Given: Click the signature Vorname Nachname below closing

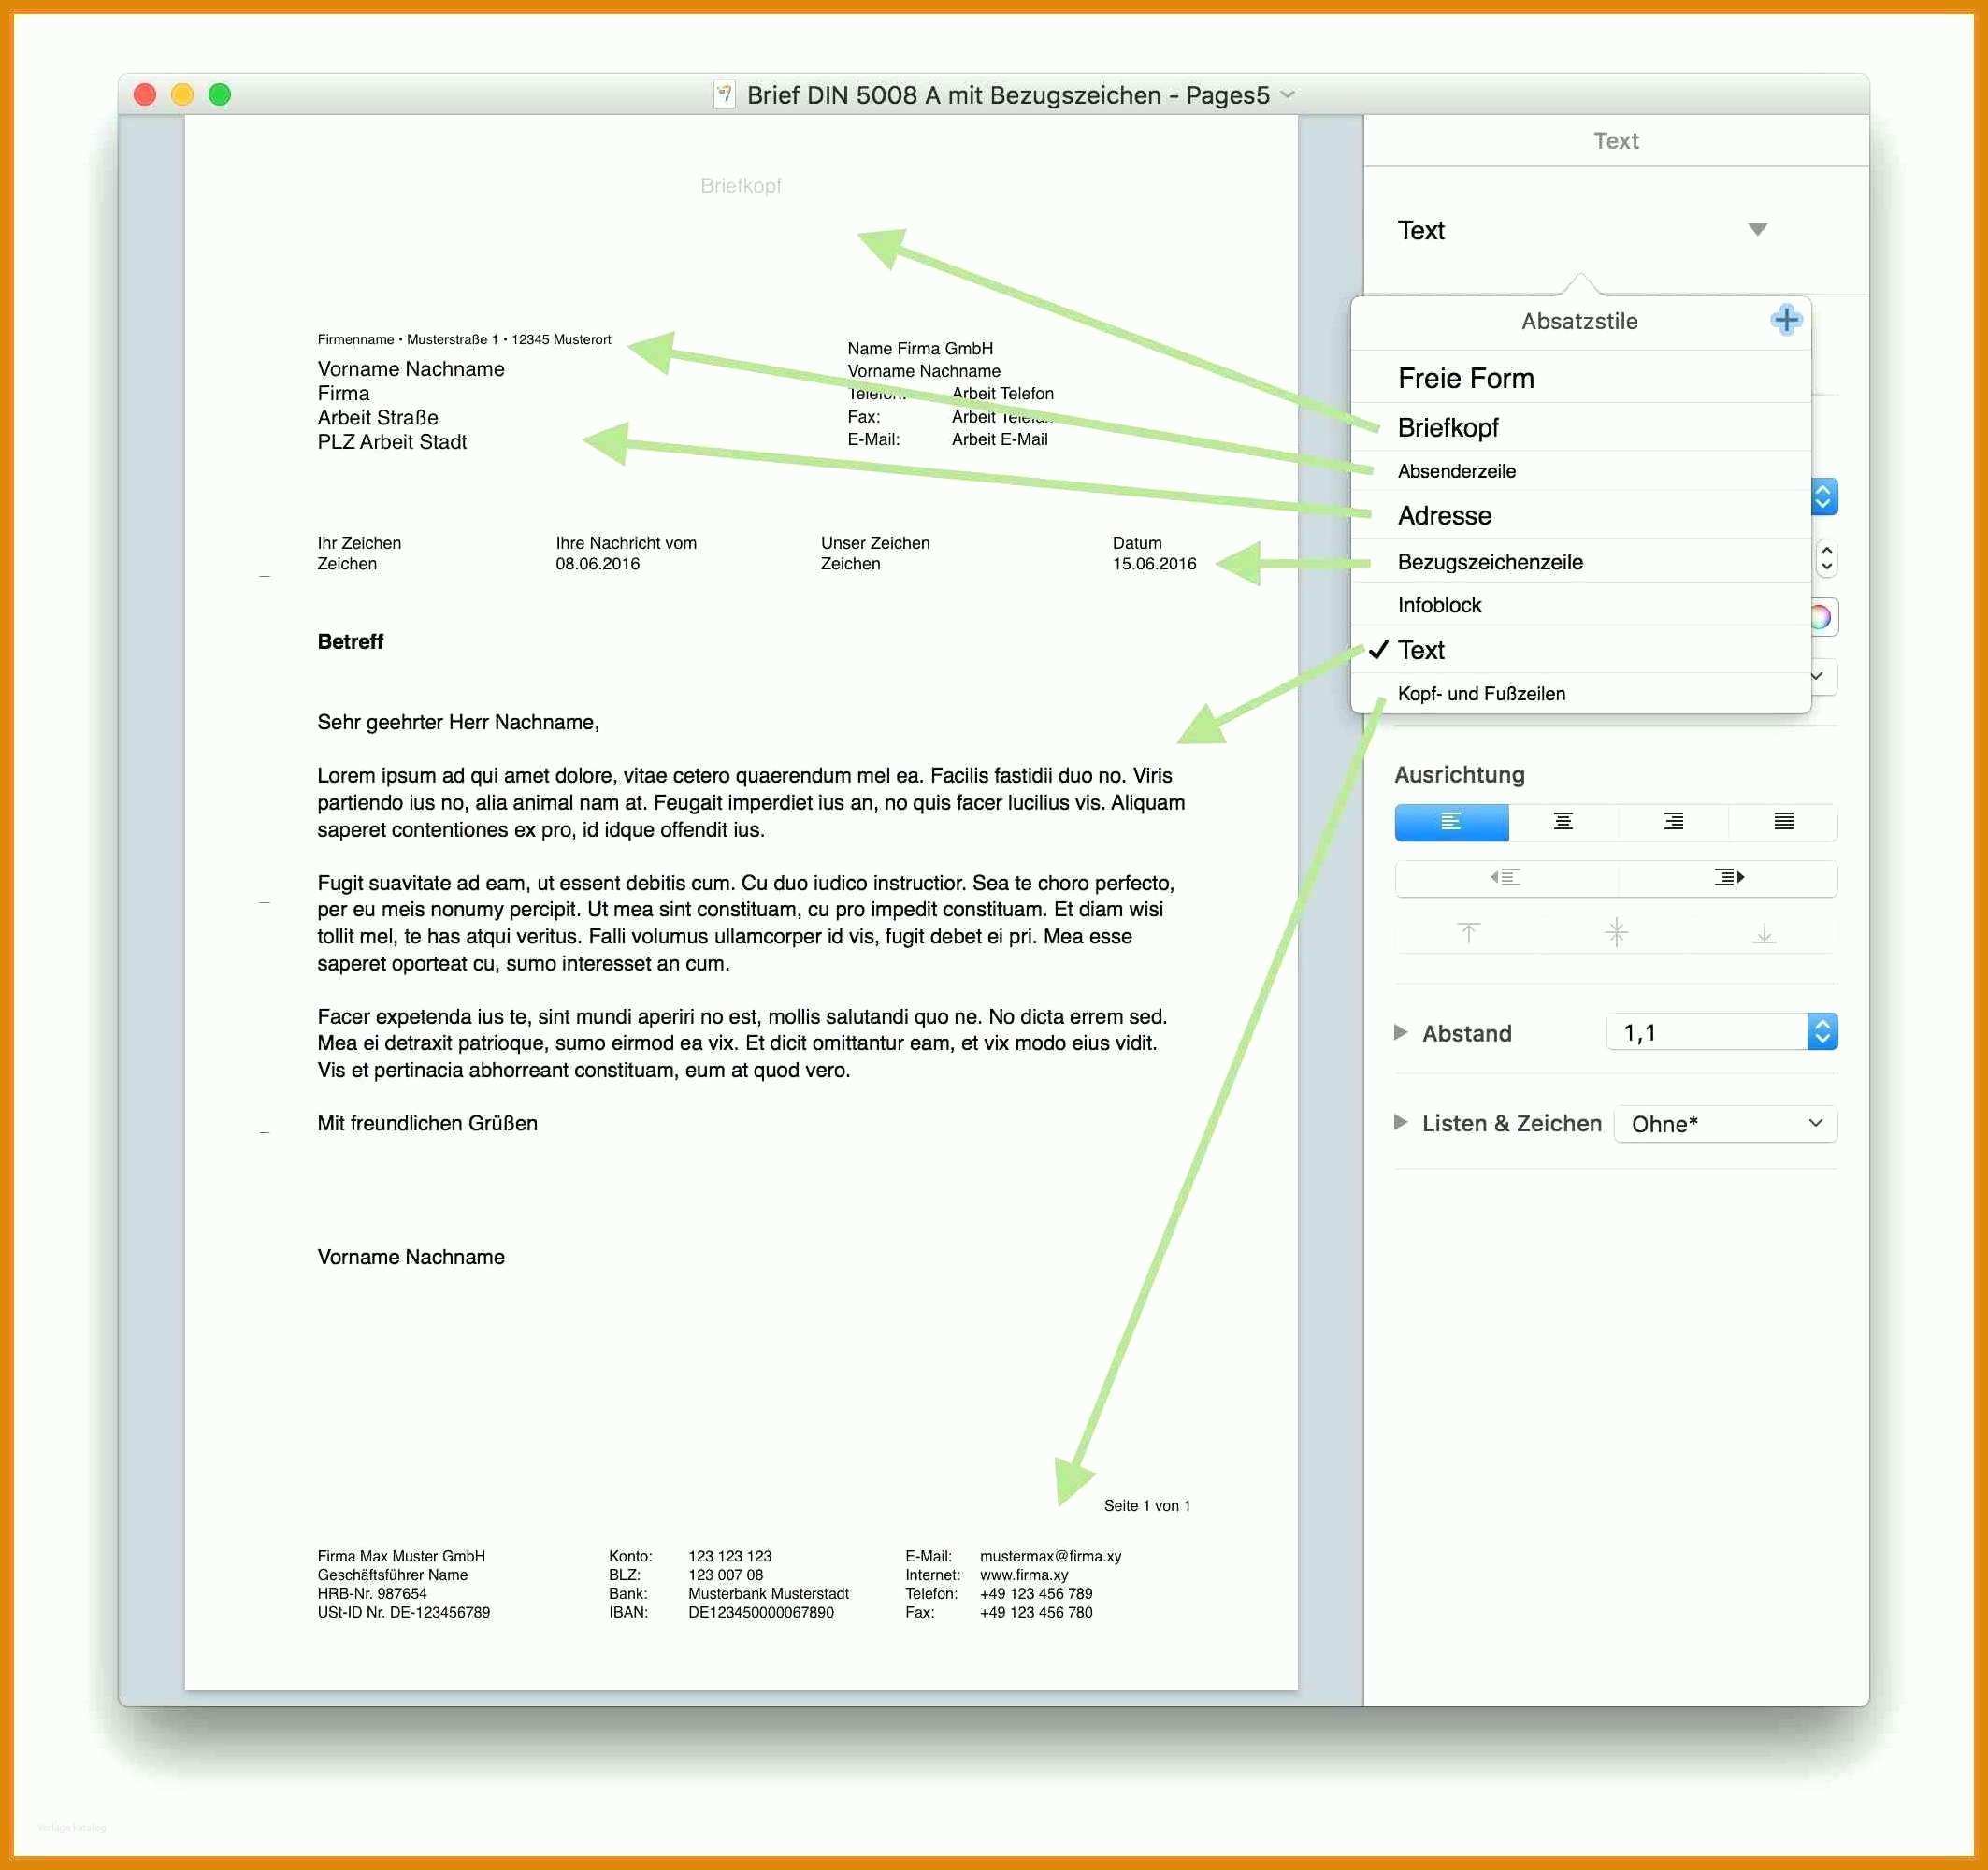Looking at the screenshot, I should pos(411,1257).
